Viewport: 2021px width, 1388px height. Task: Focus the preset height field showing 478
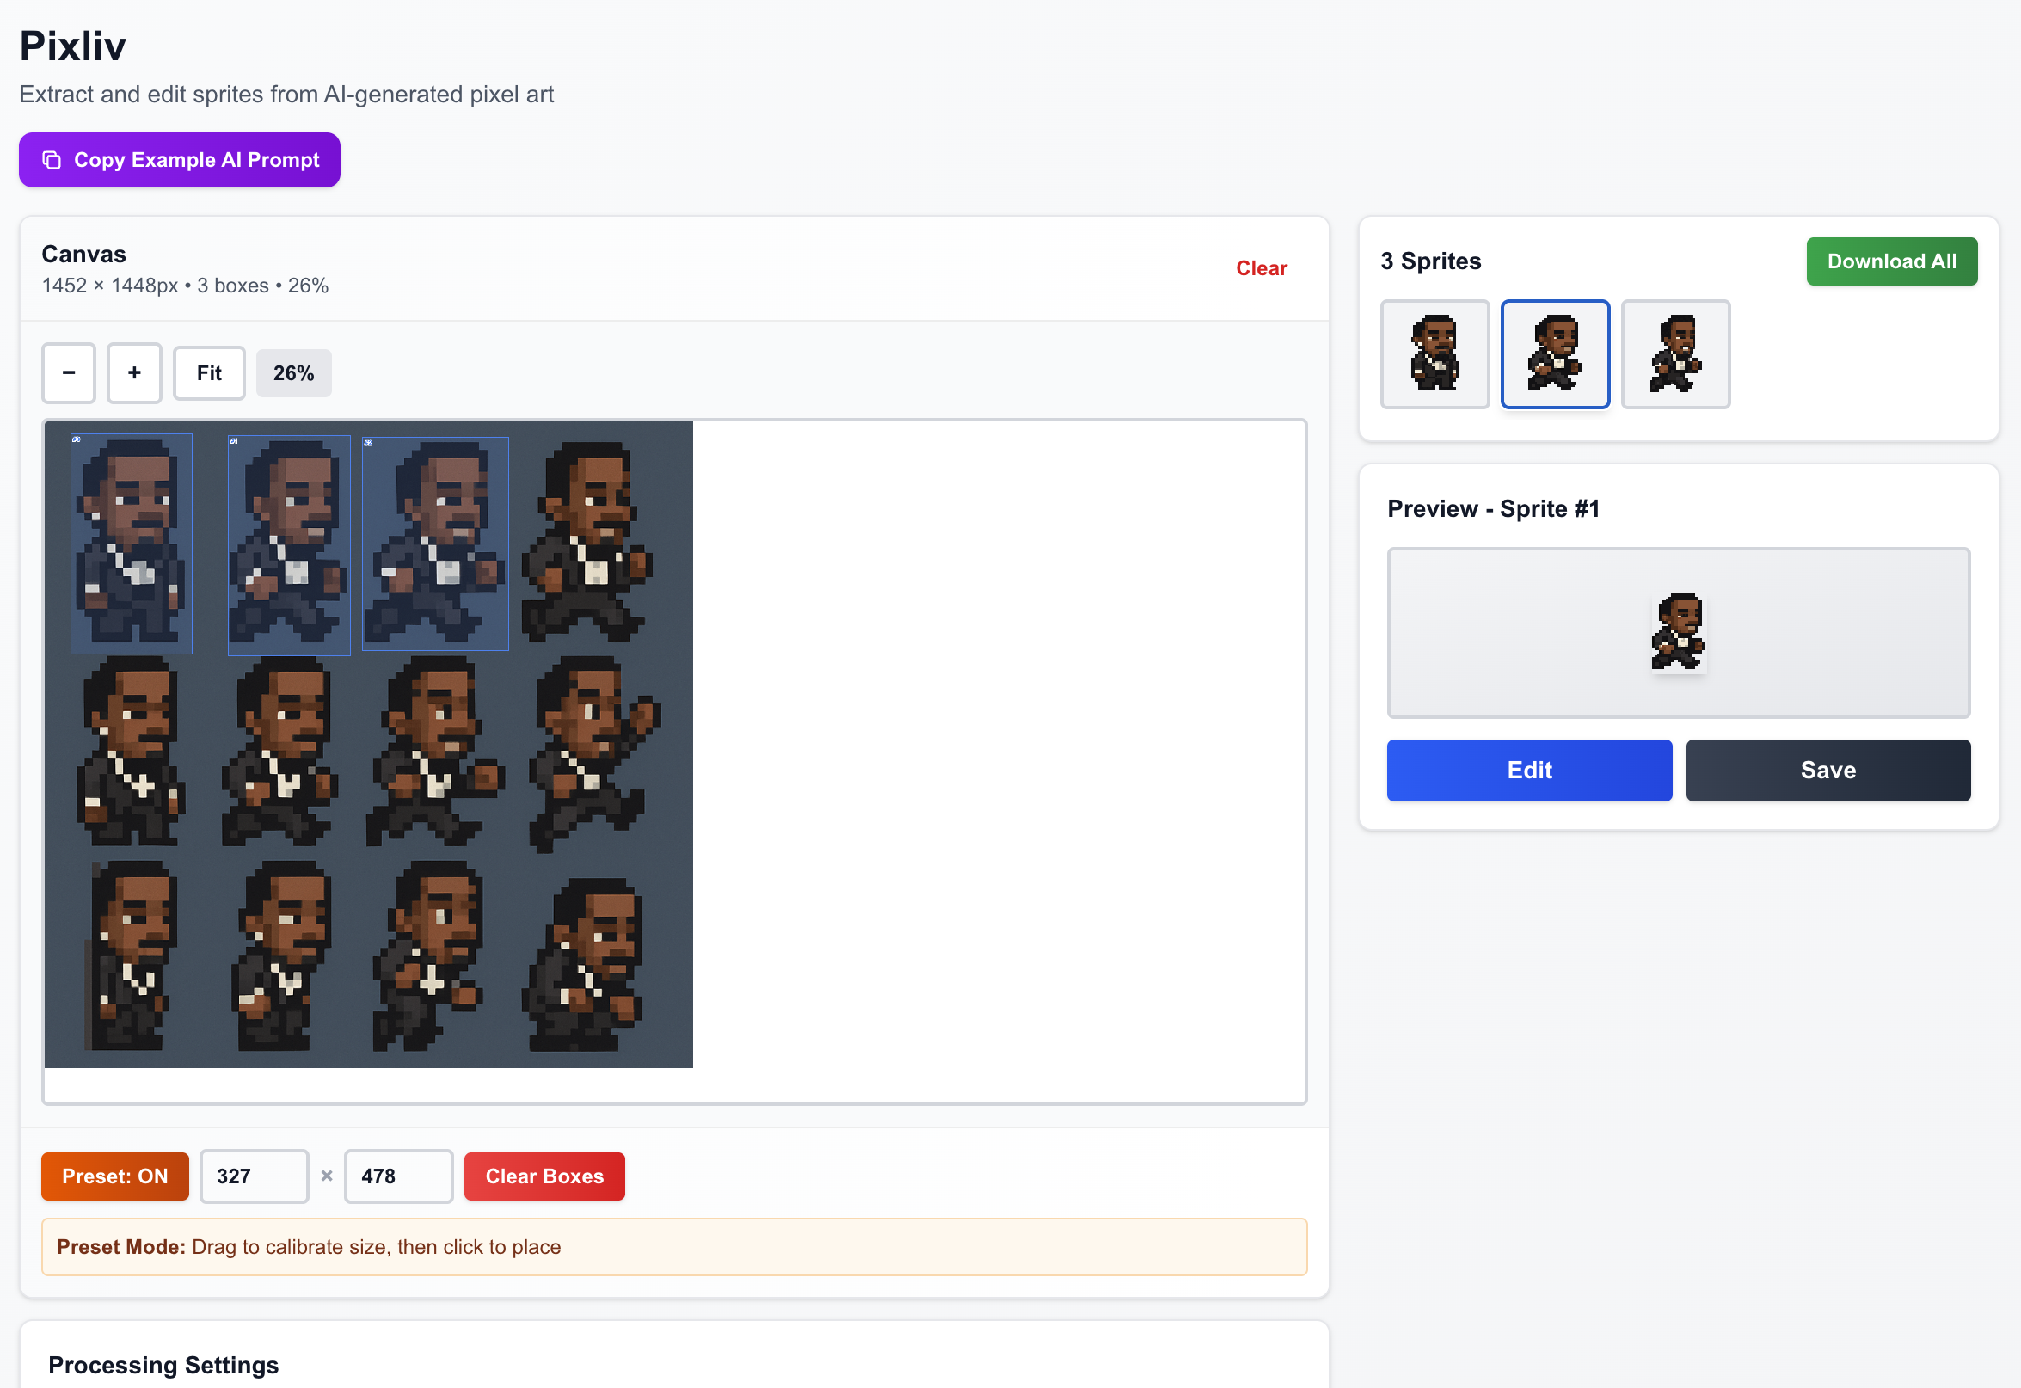click(397, 1176)
